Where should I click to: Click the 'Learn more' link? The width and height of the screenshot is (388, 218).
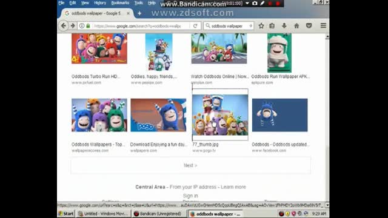coord(233,187)
